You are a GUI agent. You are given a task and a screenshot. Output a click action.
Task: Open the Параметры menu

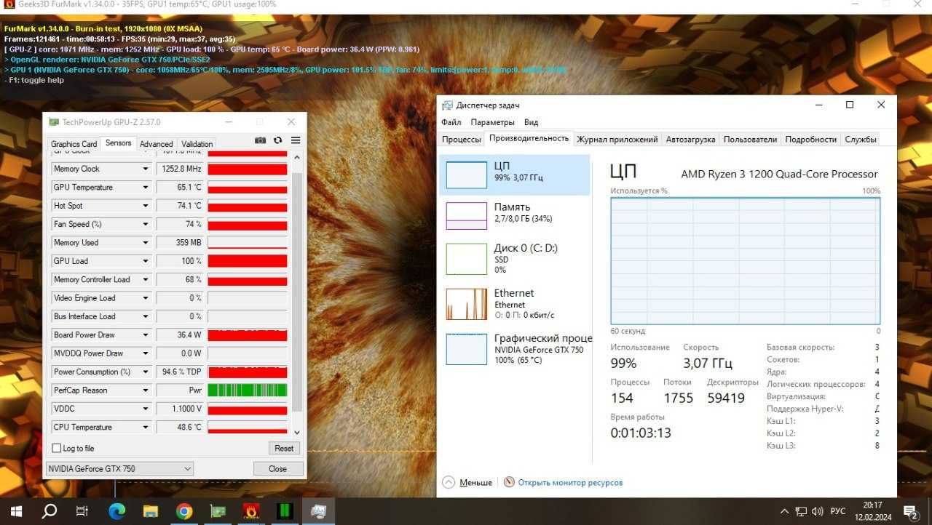[492, 122]
